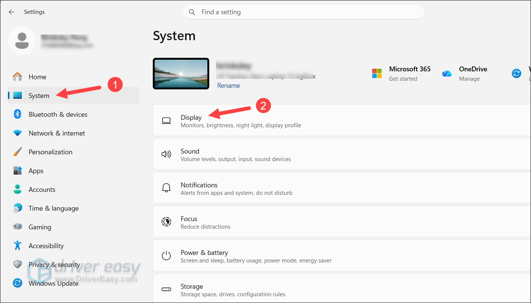Click the Rename link

coord(228,86)
